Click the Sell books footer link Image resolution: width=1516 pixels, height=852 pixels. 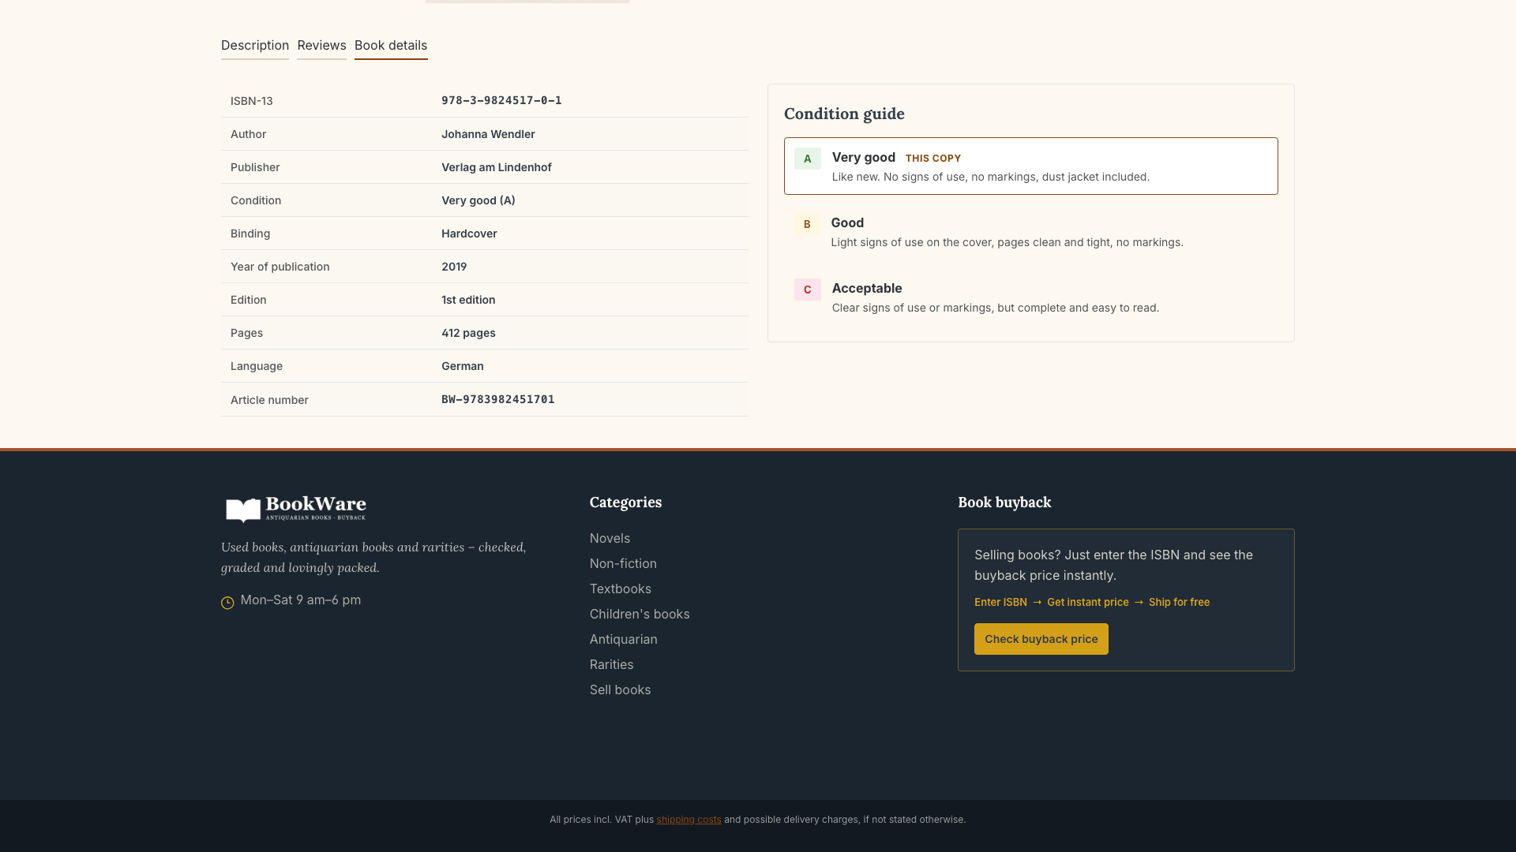pyautogui.click(x=620, y=689)
